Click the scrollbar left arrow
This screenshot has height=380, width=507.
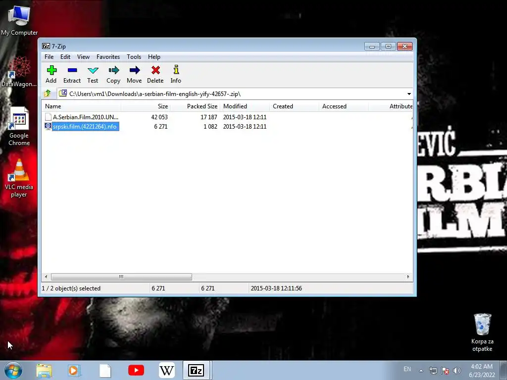[x=46, y=277]
